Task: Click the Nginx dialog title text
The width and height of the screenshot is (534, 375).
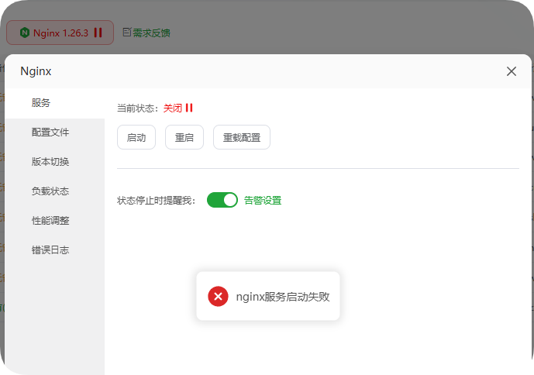Action: [36, 71]
